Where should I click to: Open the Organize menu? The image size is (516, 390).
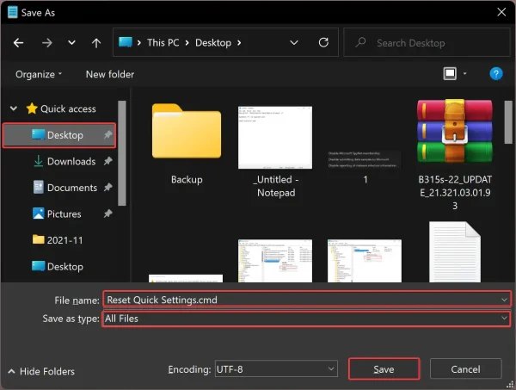(39, 74)
